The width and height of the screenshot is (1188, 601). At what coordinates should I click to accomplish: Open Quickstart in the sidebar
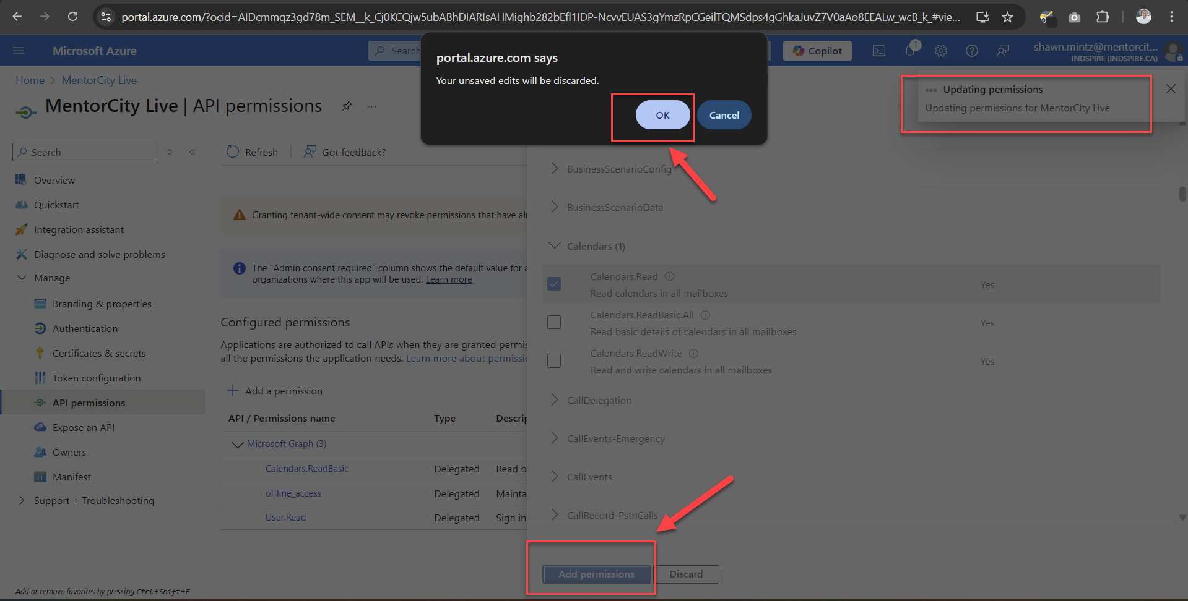56,205
